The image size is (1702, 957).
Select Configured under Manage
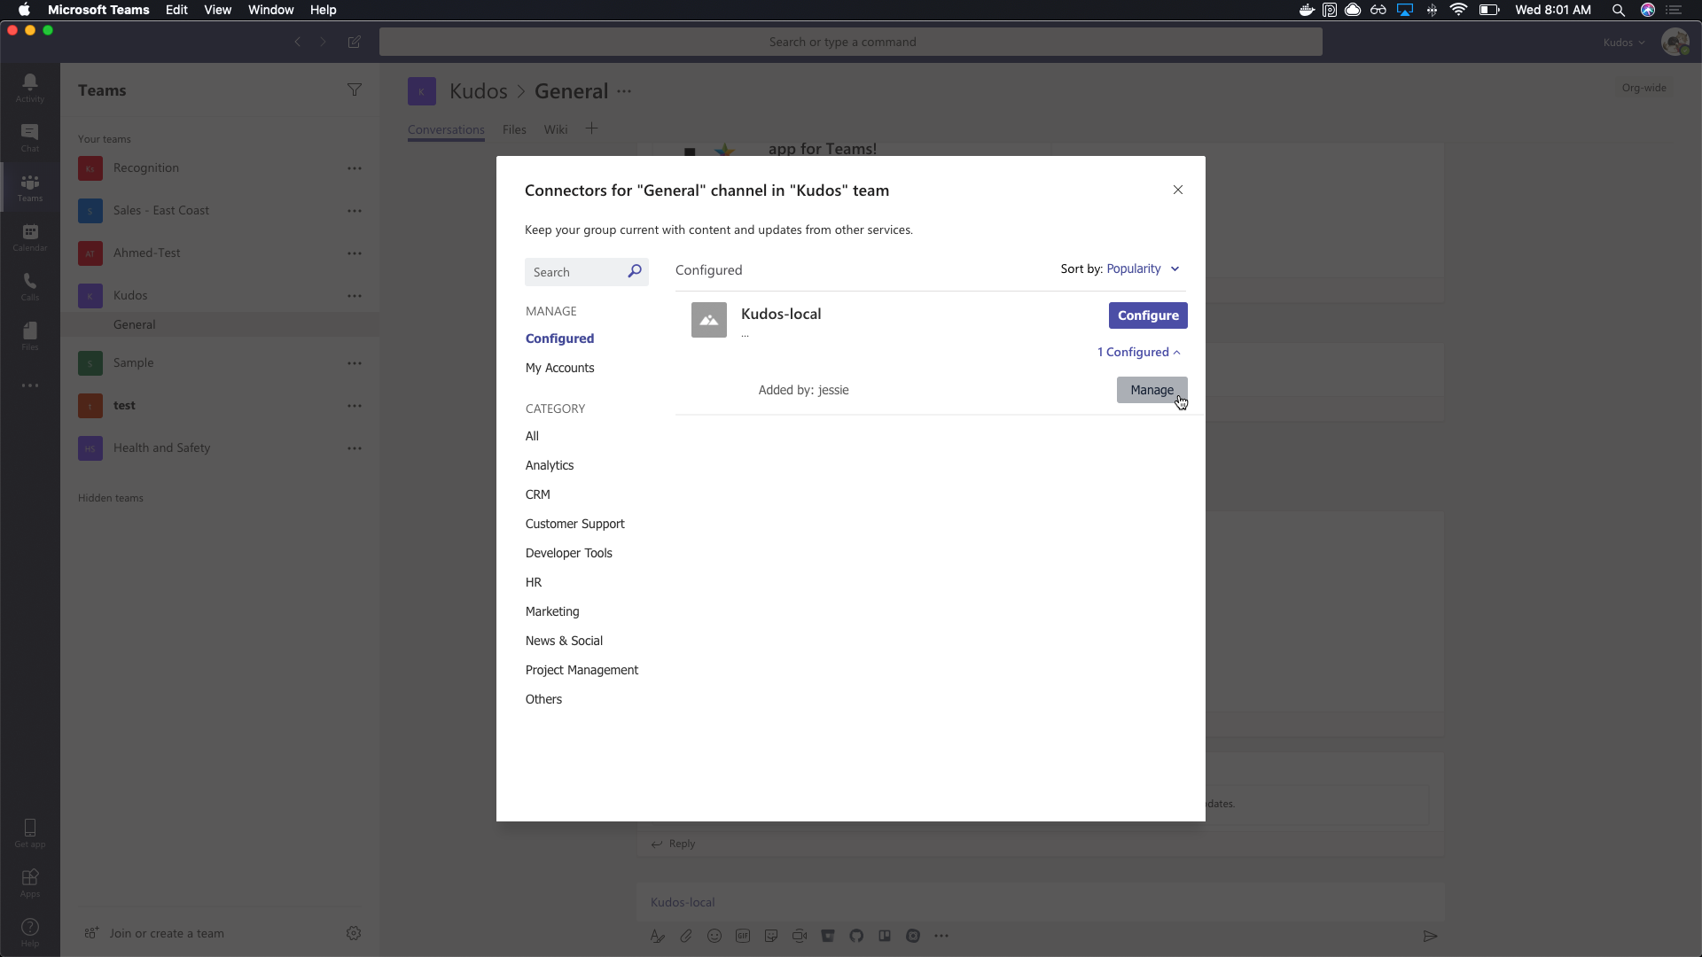(x=559, y=338)
